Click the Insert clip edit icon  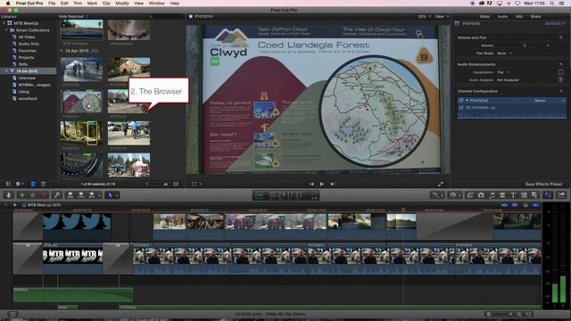[x=81, y=195]
